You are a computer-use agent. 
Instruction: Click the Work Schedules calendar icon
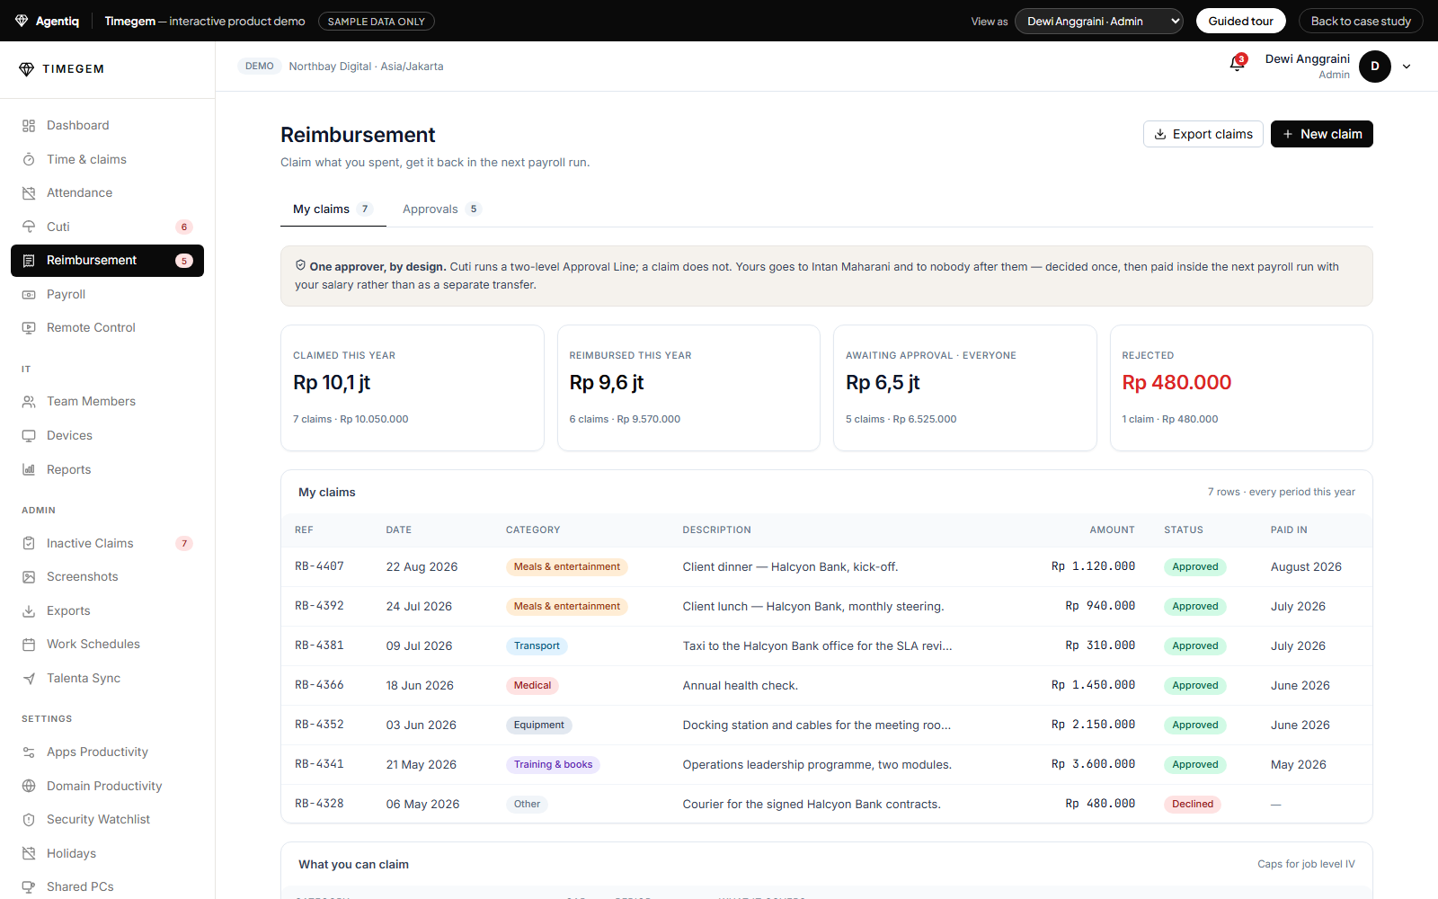pyautogui.click(x=29, y=645)
